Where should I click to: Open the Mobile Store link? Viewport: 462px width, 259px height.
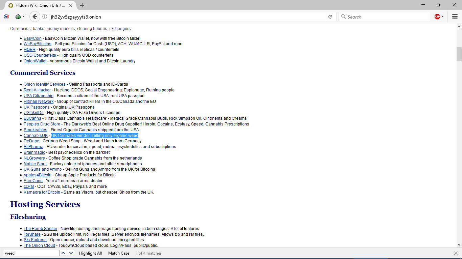pyautogui.click(x=35, y=164)
